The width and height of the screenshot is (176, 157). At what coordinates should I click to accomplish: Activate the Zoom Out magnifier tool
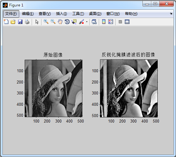coord(53,22)
